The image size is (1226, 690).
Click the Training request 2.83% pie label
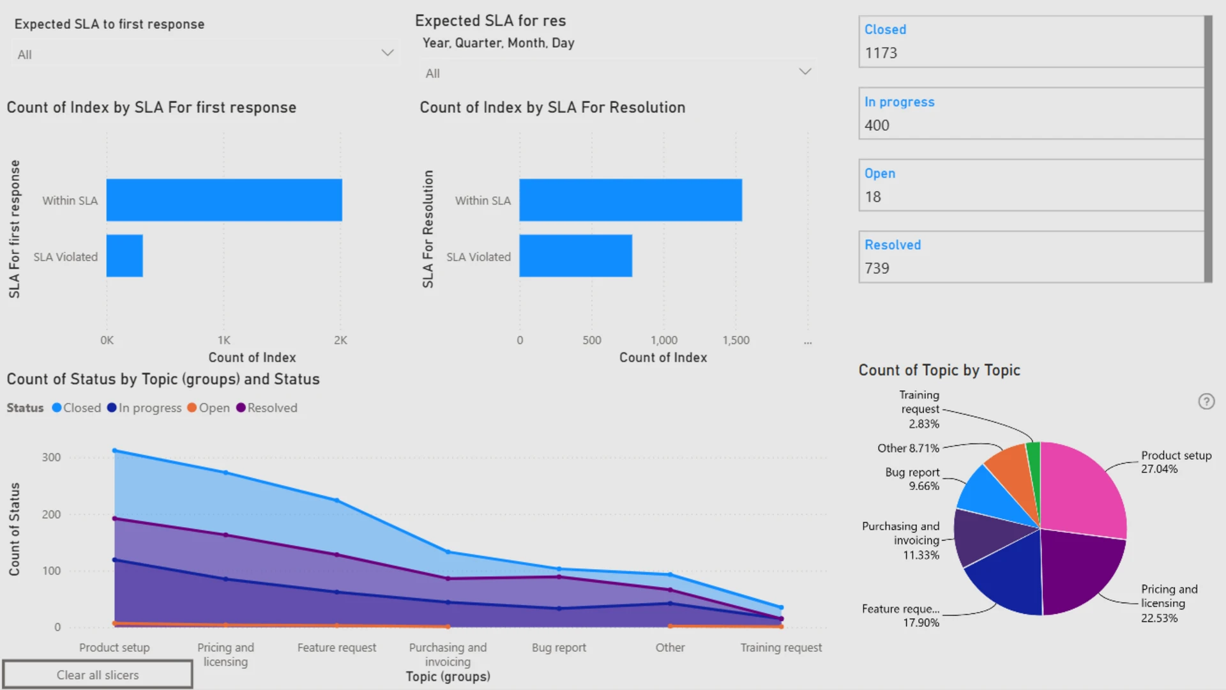pos(919,409)
